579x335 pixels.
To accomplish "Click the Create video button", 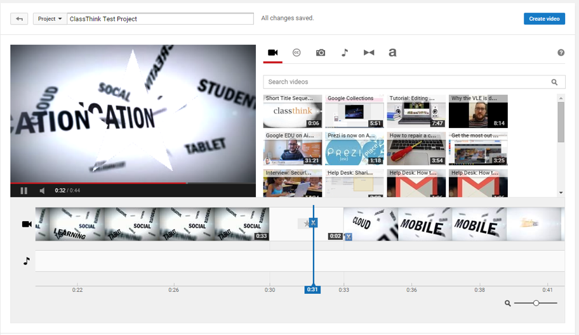I will pos(544,19).
